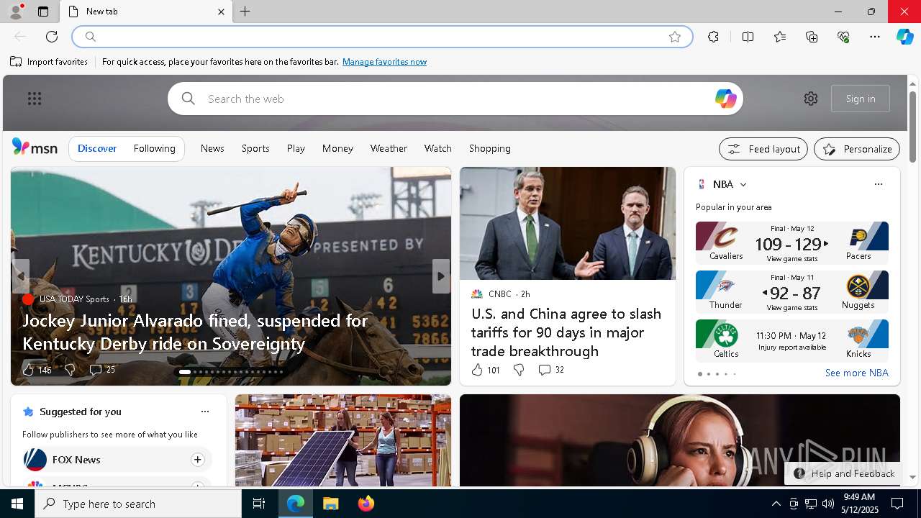Switch to the Following tab

pos(154,148)
